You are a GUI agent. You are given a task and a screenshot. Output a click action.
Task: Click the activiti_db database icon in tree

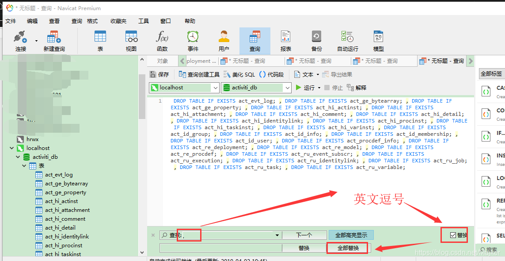tap(27, 157)
